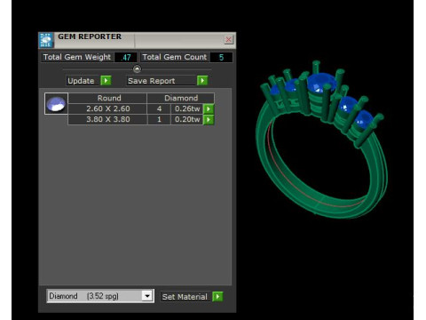Click the green arrow next to Update
This screenshot has height=320, width=426.
pyautogui.click(x=106, y=80)
